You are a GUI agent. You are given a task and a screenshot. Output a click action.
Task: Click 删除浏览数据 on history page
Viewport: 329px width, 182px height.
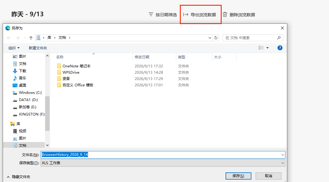pos(239,15)
